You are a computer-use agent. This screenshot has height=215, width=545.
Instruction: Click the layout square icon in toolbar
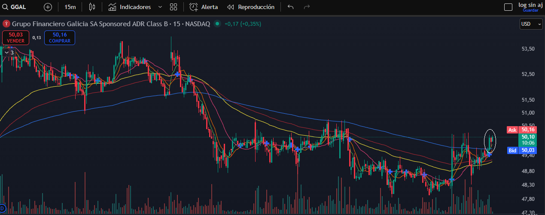point(508,7)
